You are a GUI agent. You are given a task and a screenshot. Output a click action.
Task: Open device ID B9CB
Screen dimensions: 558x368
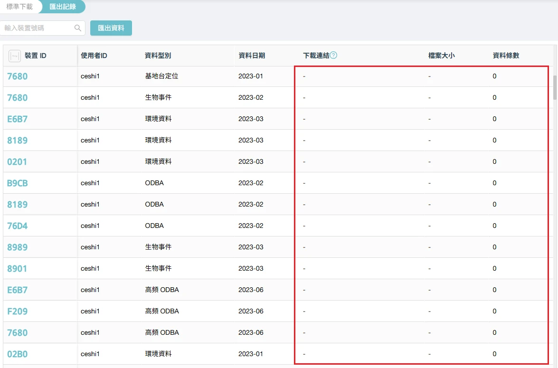pyautogui.click(x=18, y=183)
